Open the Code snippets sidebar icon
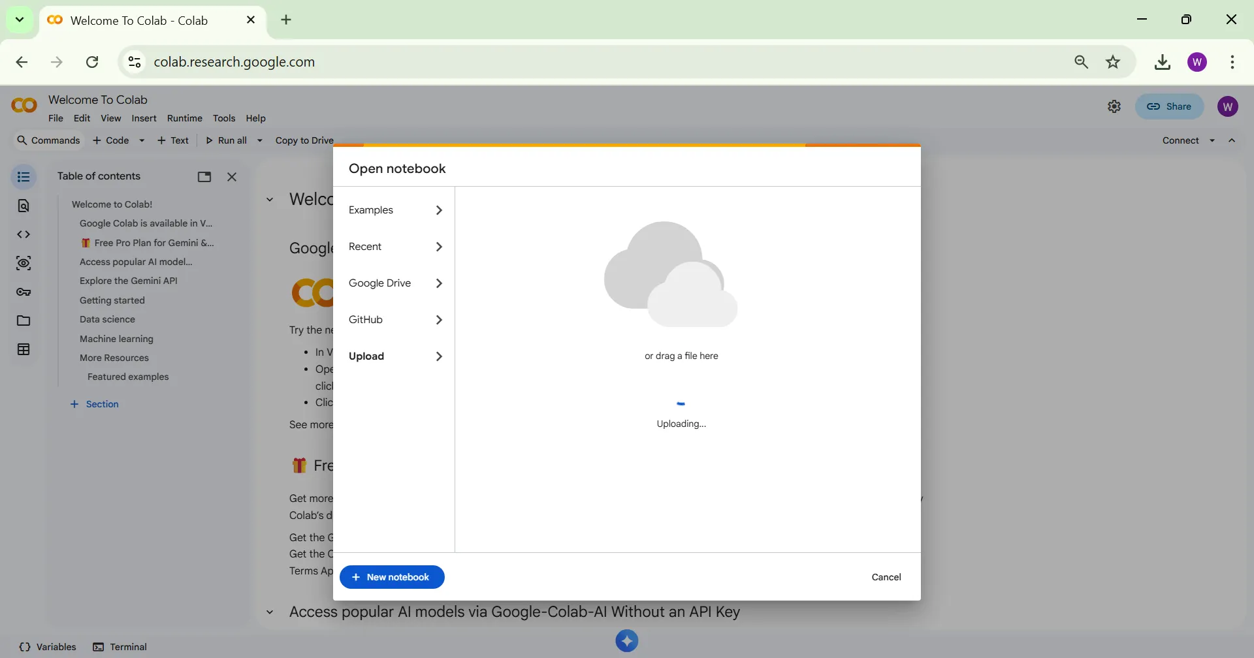 [24, 234]
